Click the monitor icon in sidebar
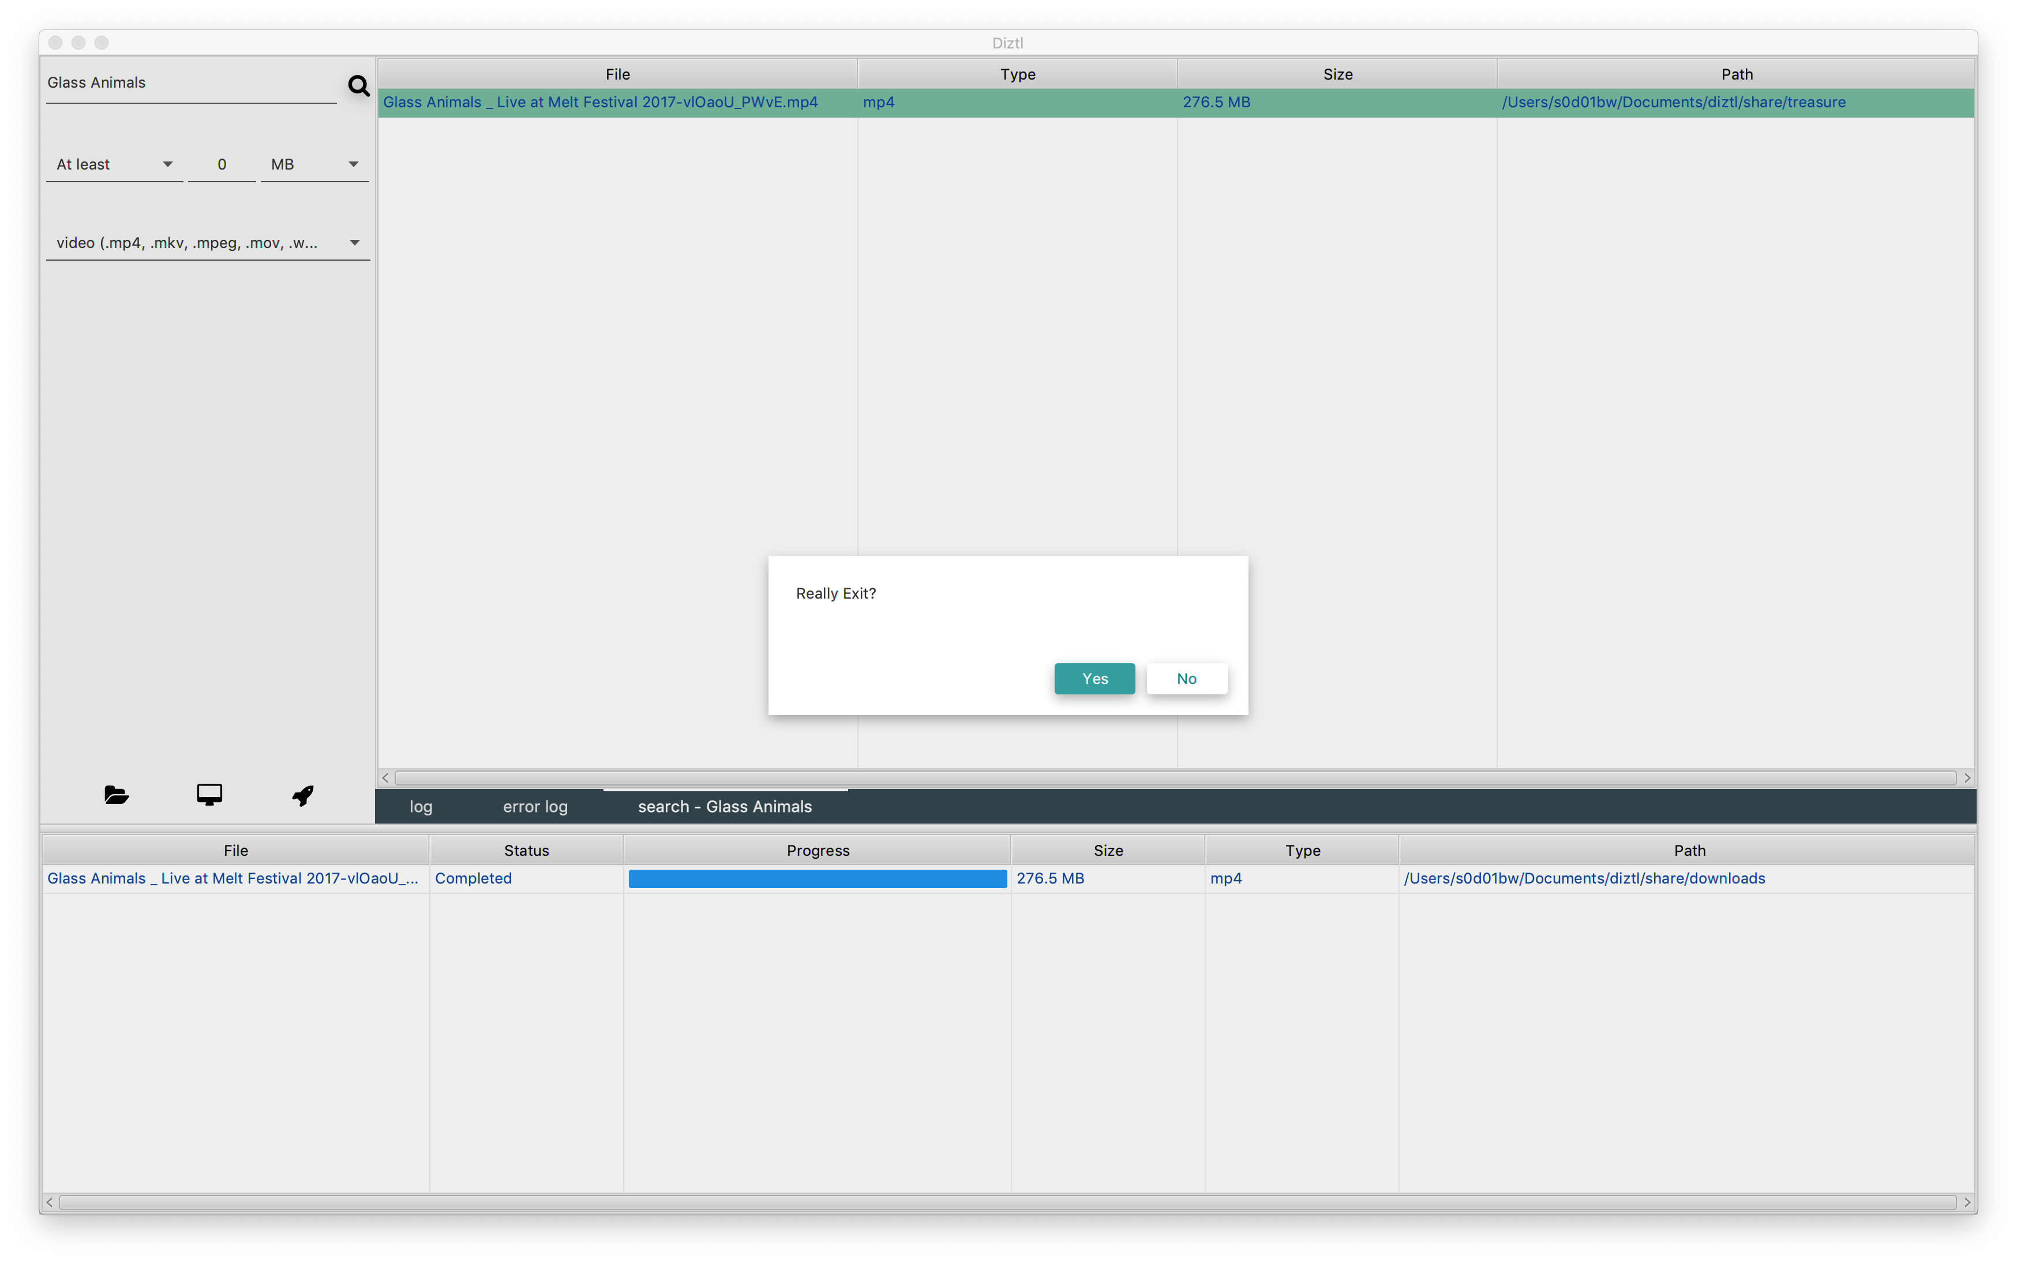The height and width of the screenshot is (1263, 2017). click(x=210, y=794)
